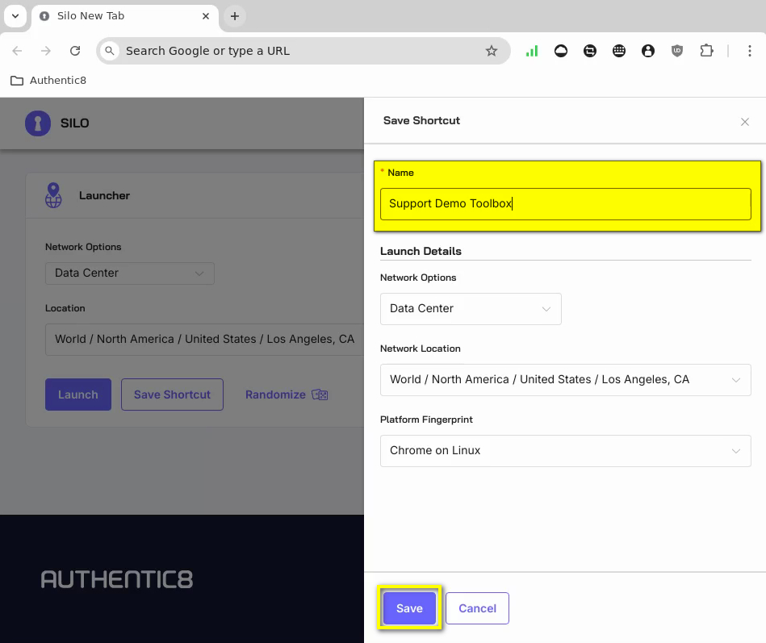The image size is (766, 643).
Task: Click the Launcher globe pin icon
Action: pyautogui.click(x=53, y=195)
